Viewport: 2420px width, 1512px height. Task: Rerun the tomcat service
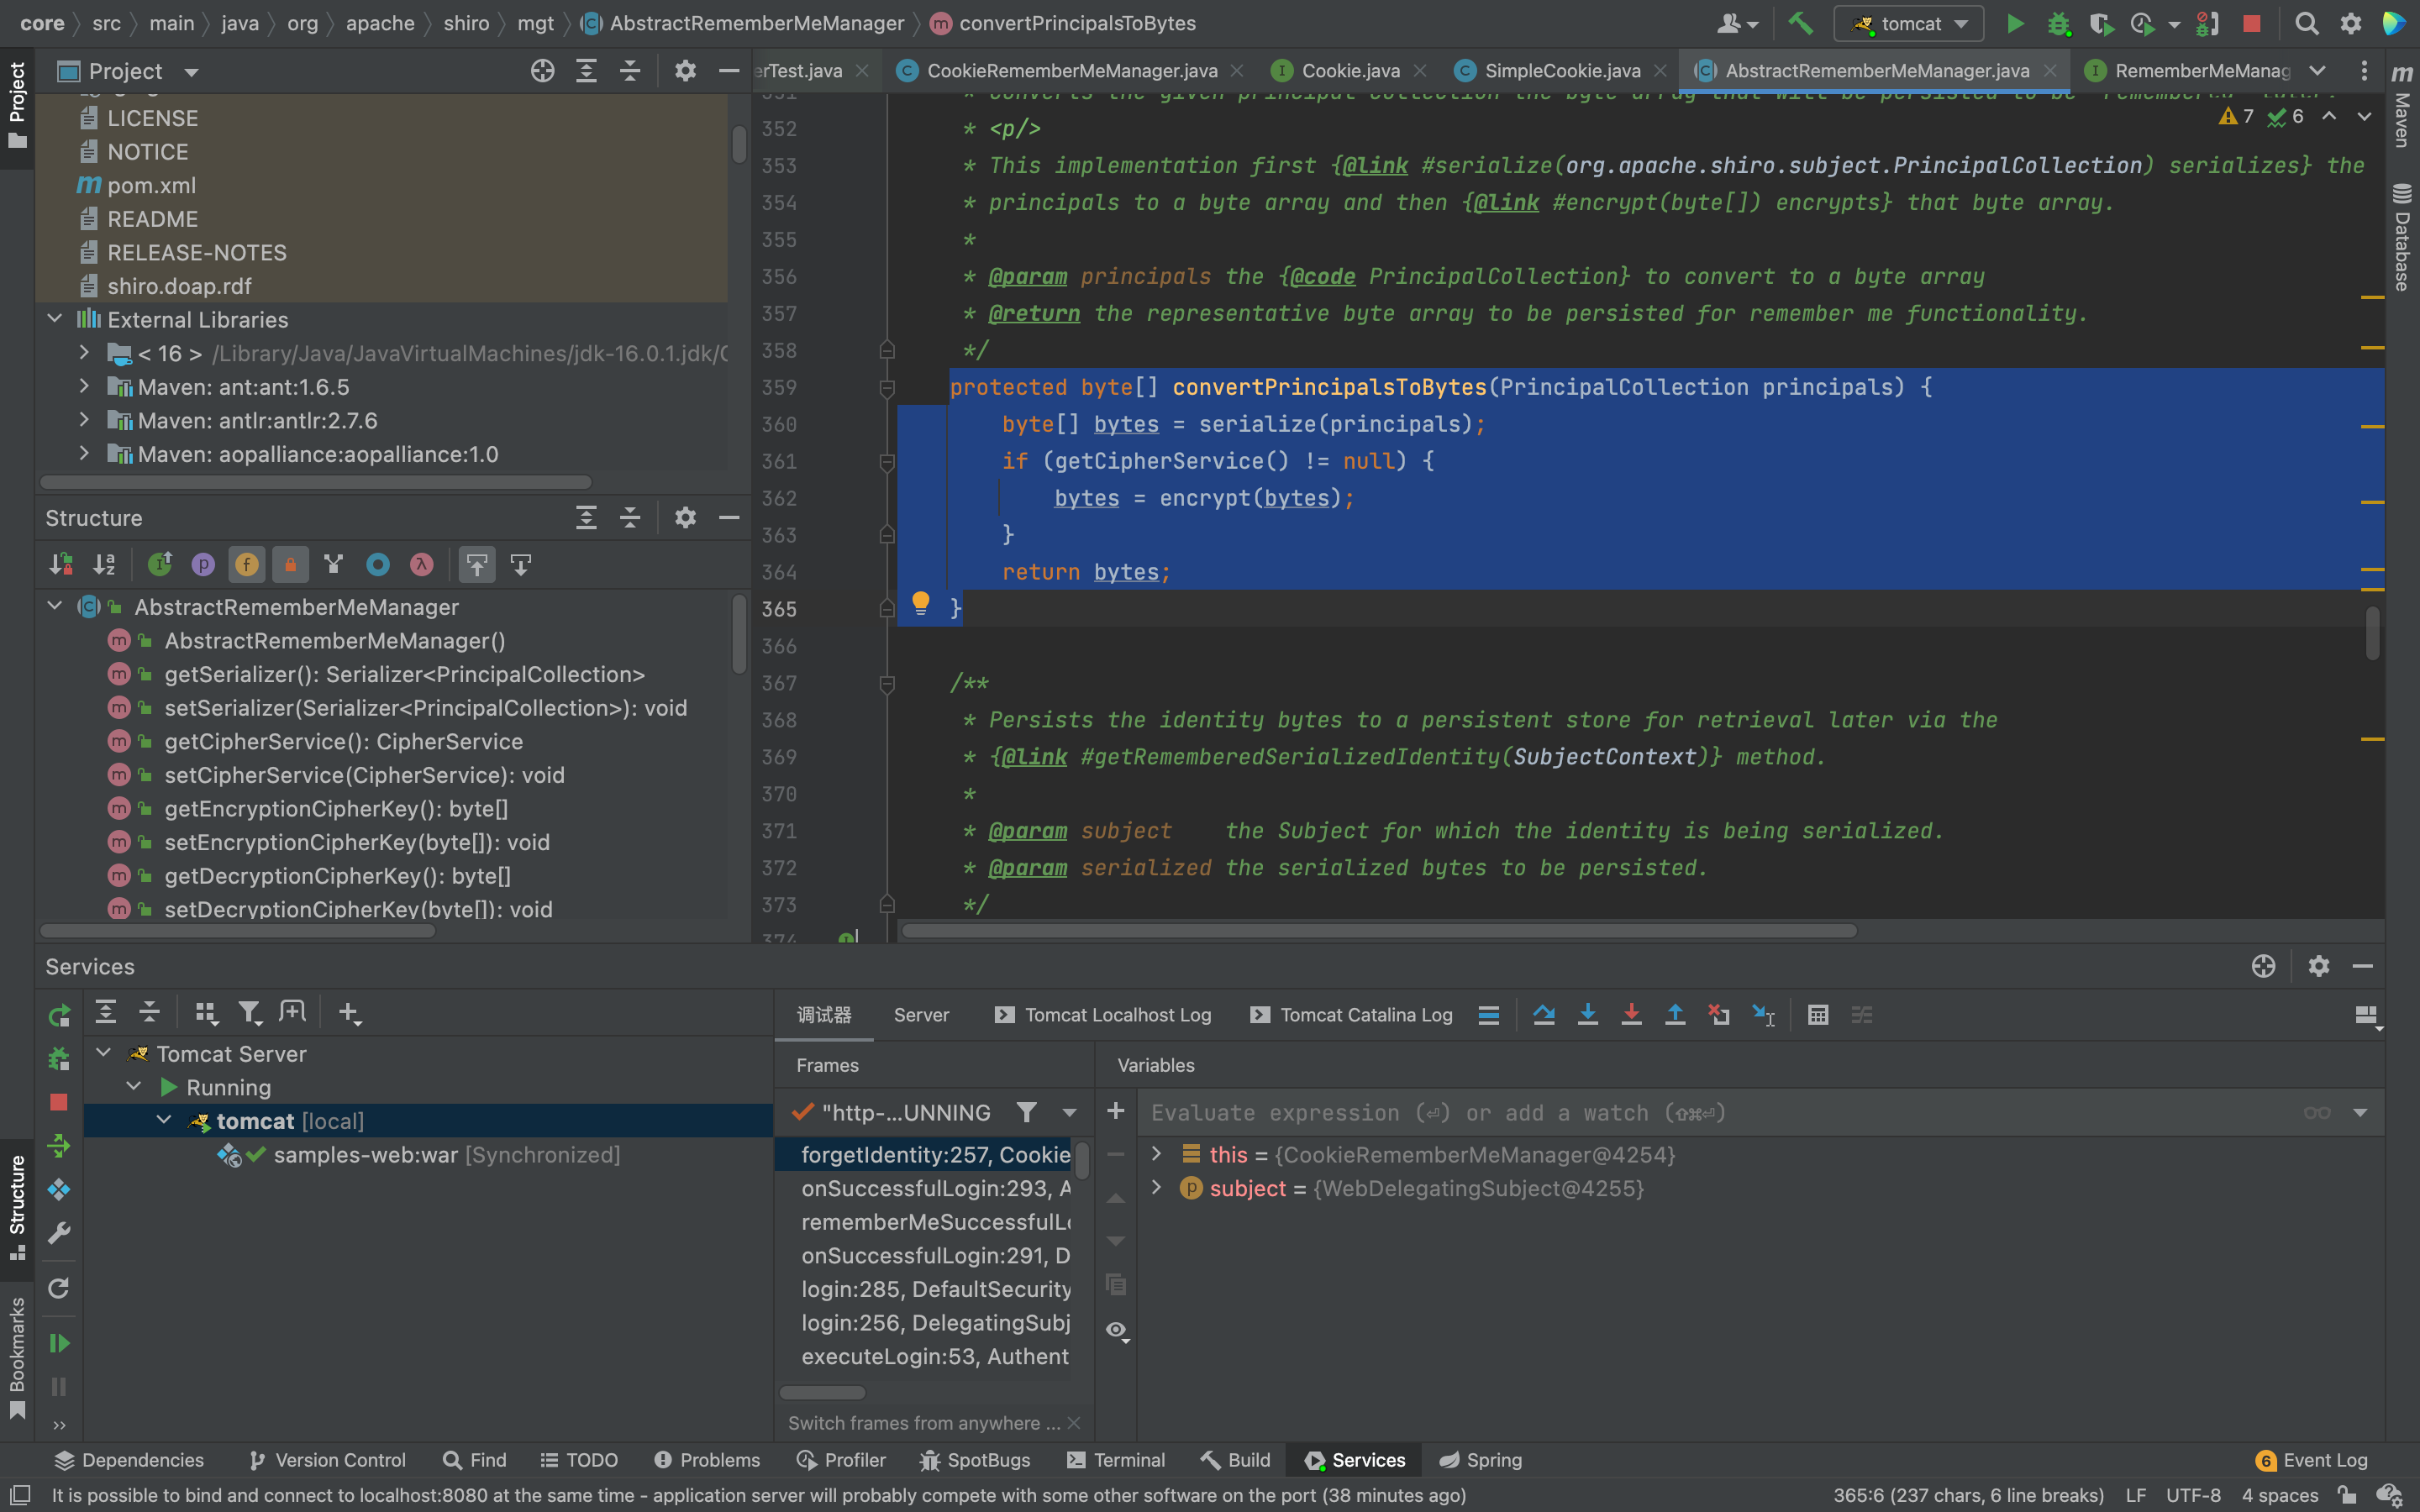[59, 1015]
